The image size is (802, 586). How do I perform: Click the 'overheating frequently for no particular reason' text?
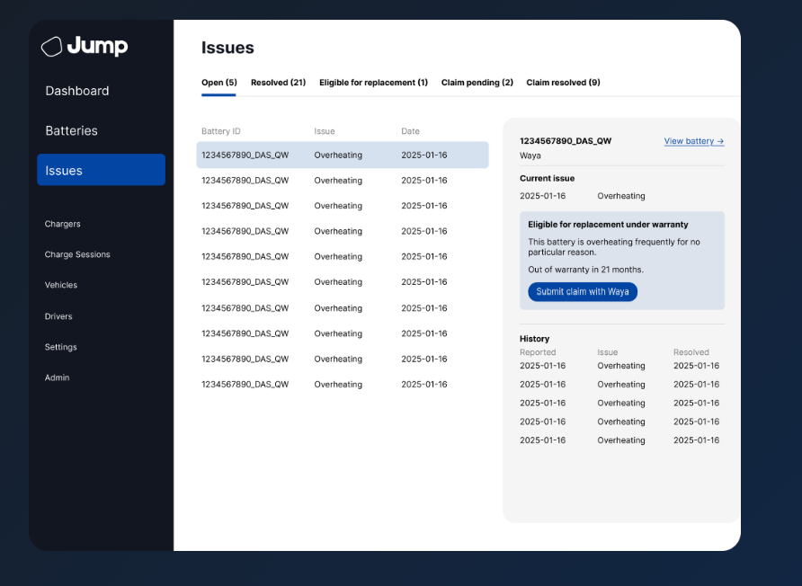(614, 247)
